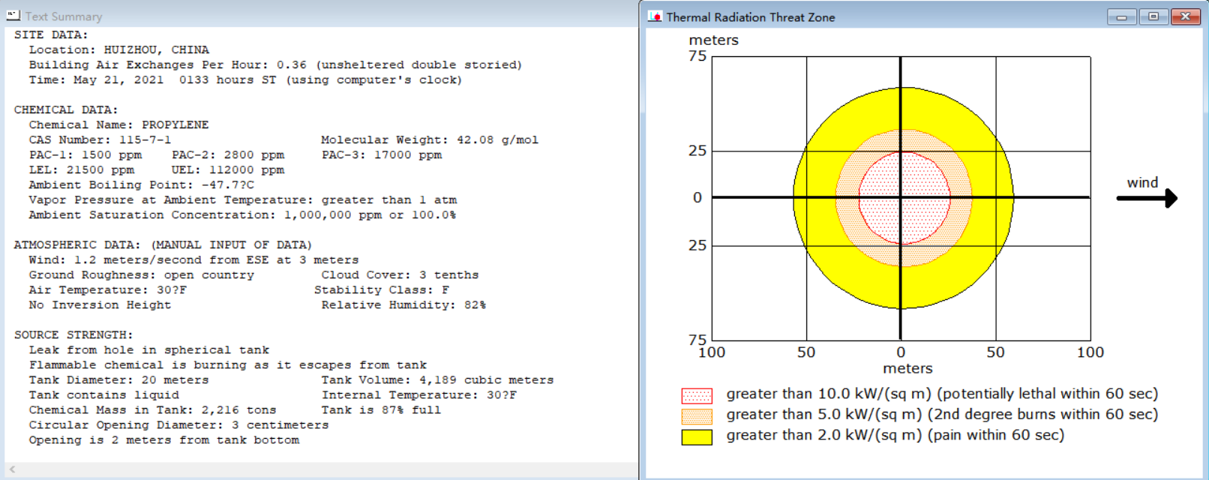This screenshot has height=480, width=1209.
Task: Click the 10.0 kW potentially lethal legend text
Action: pos(942,394)
